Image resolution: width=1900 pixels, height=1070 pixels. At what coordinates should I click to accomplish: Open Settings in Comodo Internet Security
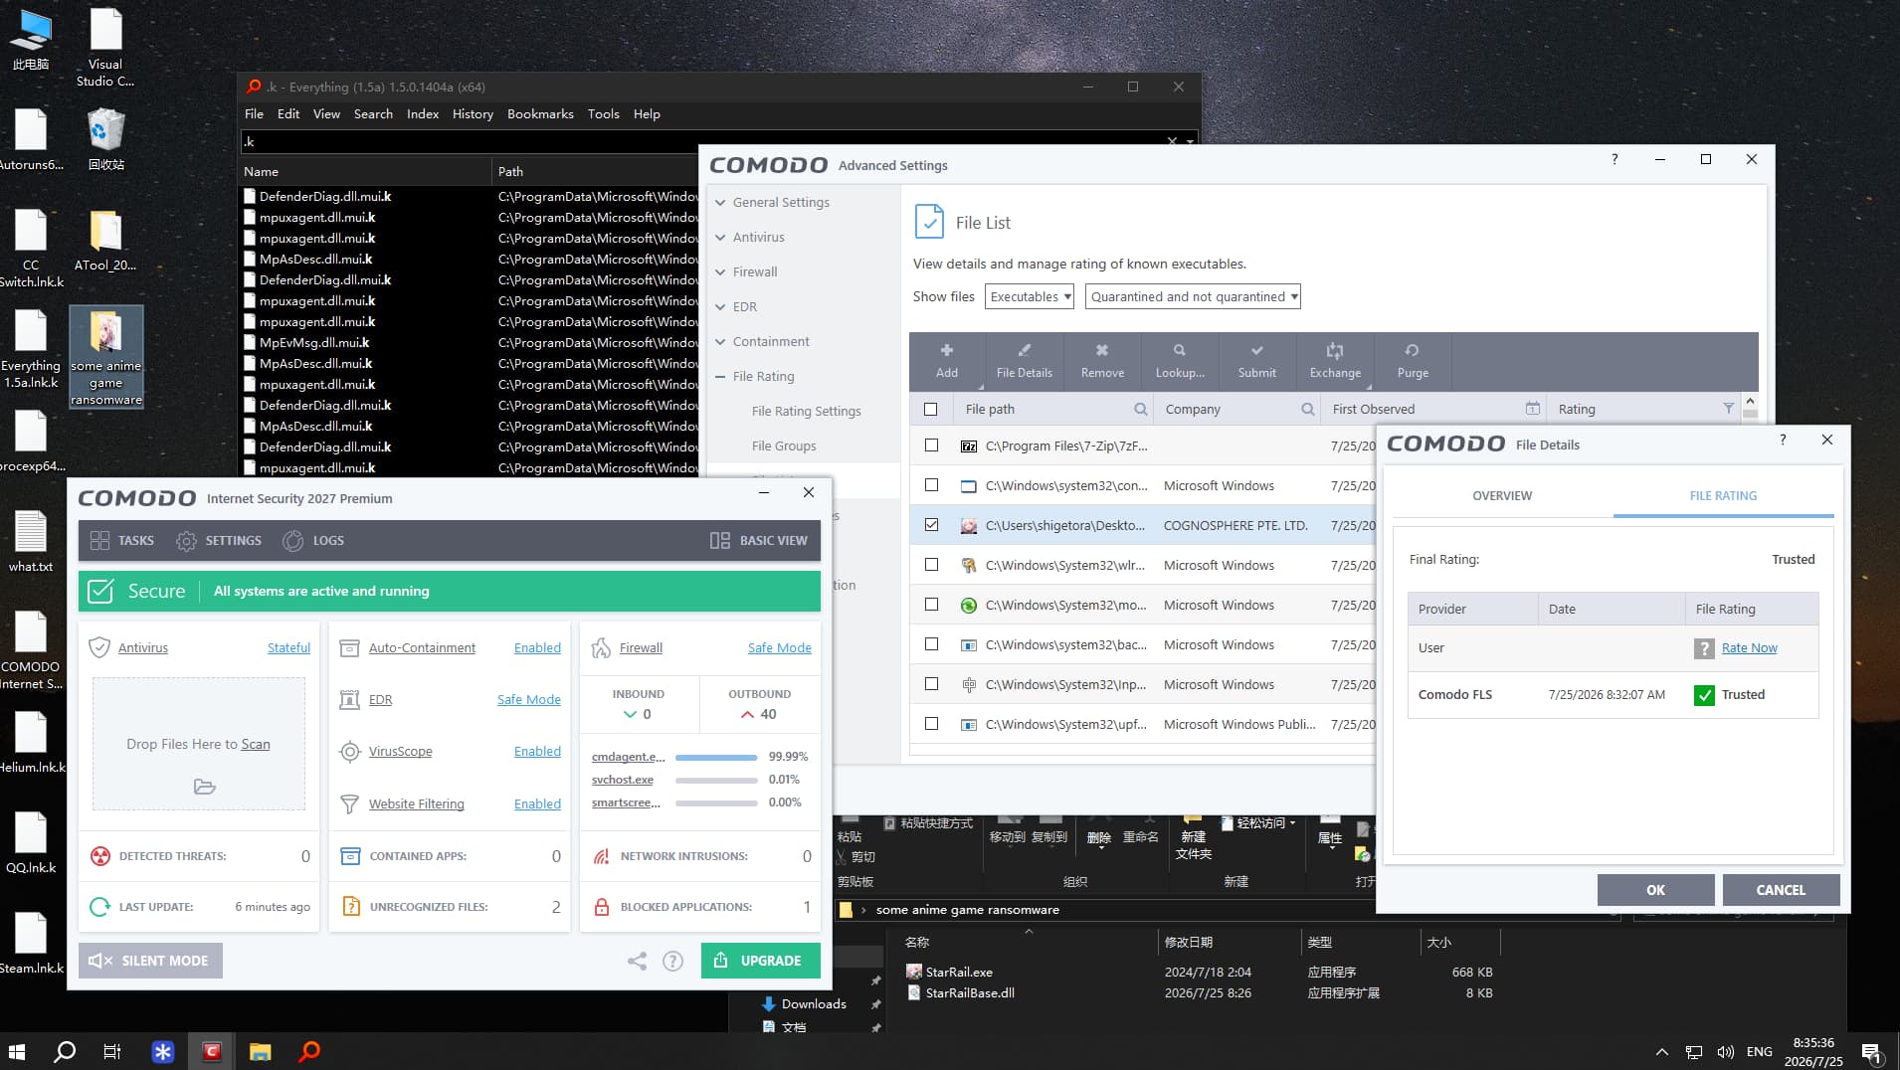coord(219,541)
